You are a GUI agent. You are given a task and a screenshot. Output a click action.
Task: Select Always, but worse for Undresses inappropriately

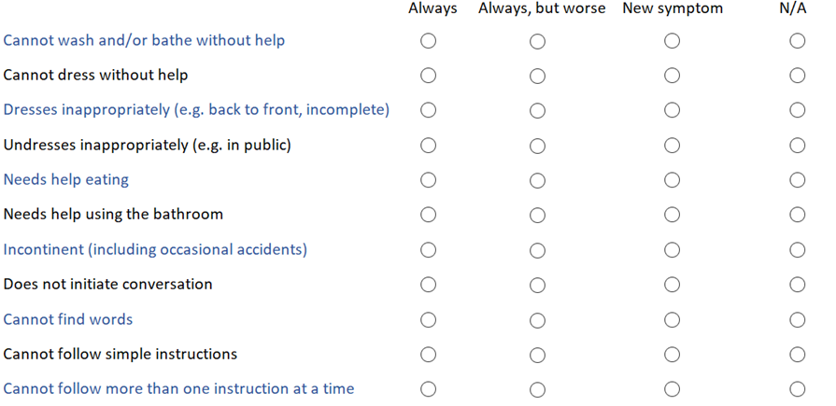point(537,146)
